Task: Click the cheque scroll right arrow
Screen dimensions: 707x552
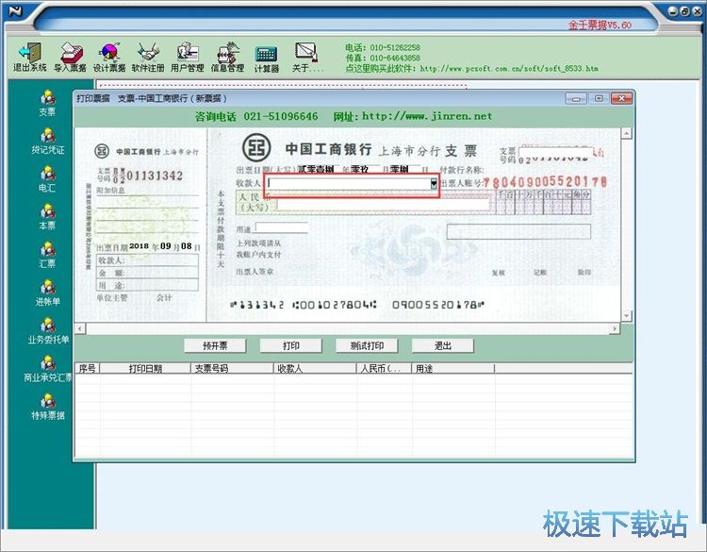Action: pos(614,328)
